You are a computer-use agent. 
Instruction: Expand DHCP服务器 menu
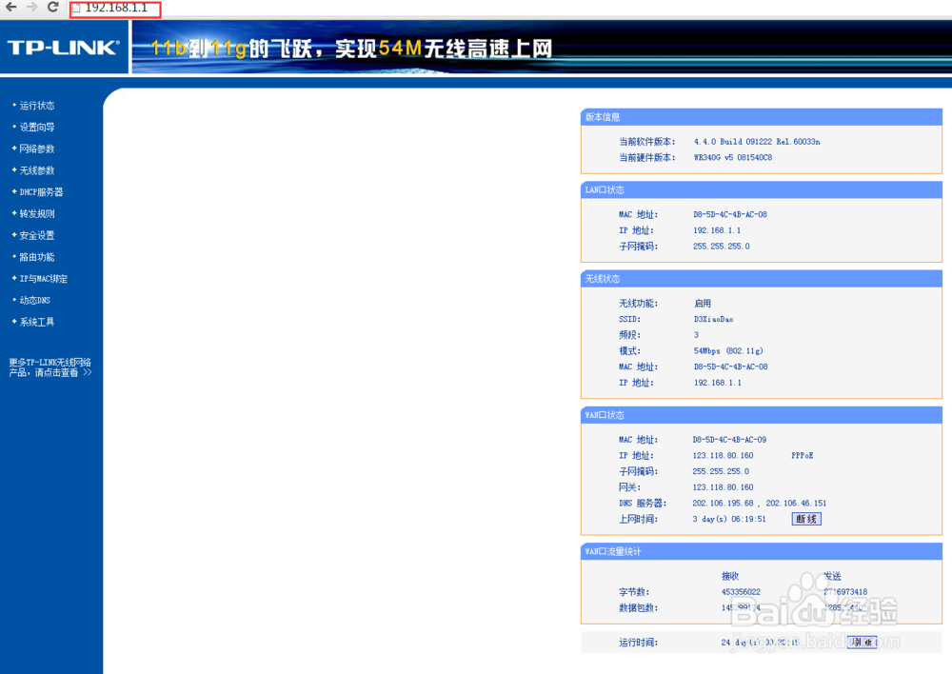[41, 192]
